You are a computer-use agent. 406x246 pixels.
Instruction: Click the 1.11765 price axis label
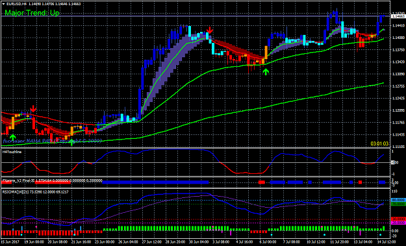click(398, 123)
